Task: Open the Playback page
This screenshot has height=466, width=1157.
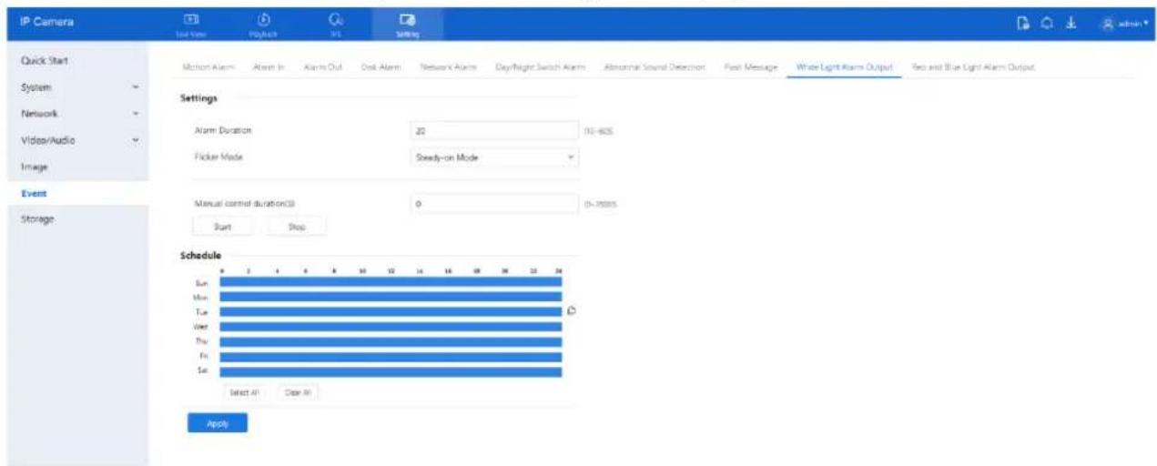Action: (x=263, y=24)
